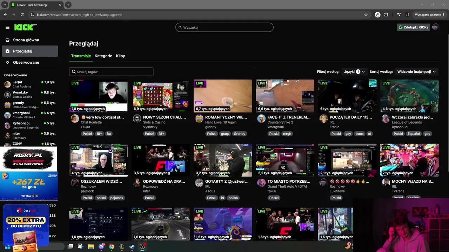Open the Chrome tab search dropdown arrow
This screenshot has width=449, height=252.
[5, 5]
